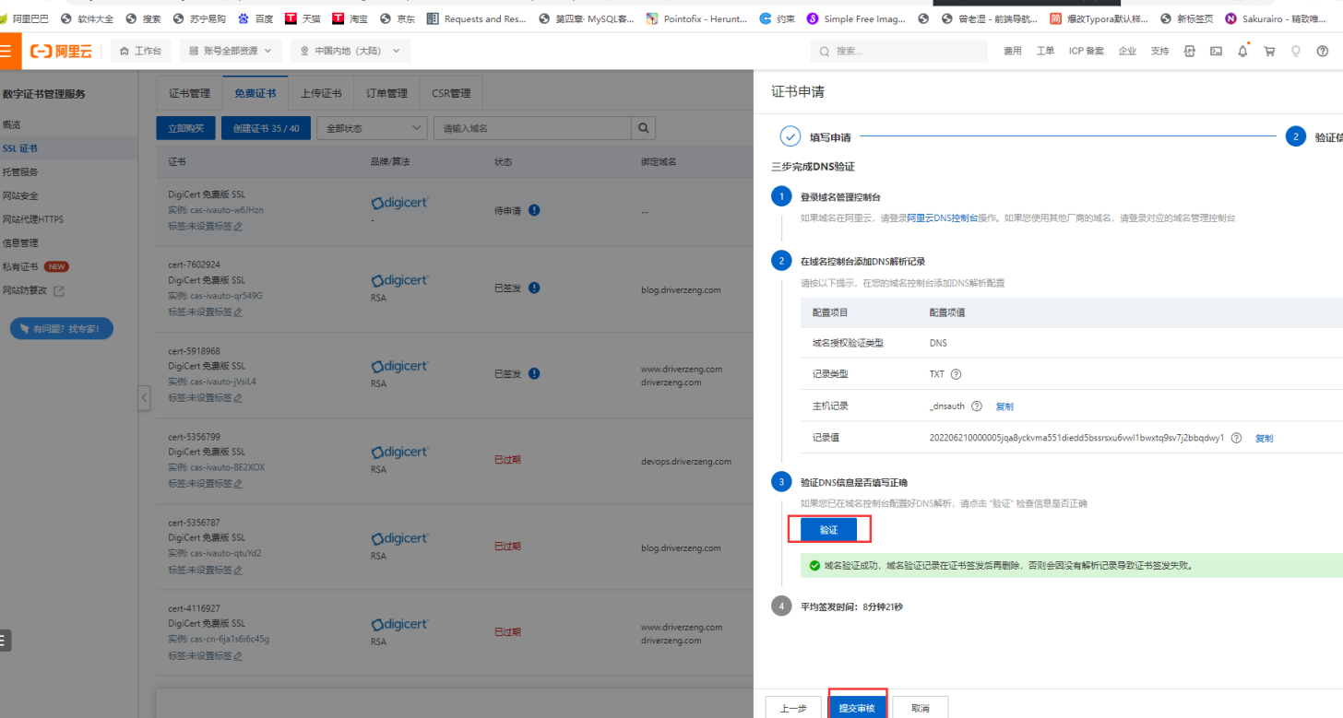
Task: Copy the record value
Action: (1264, 439)
